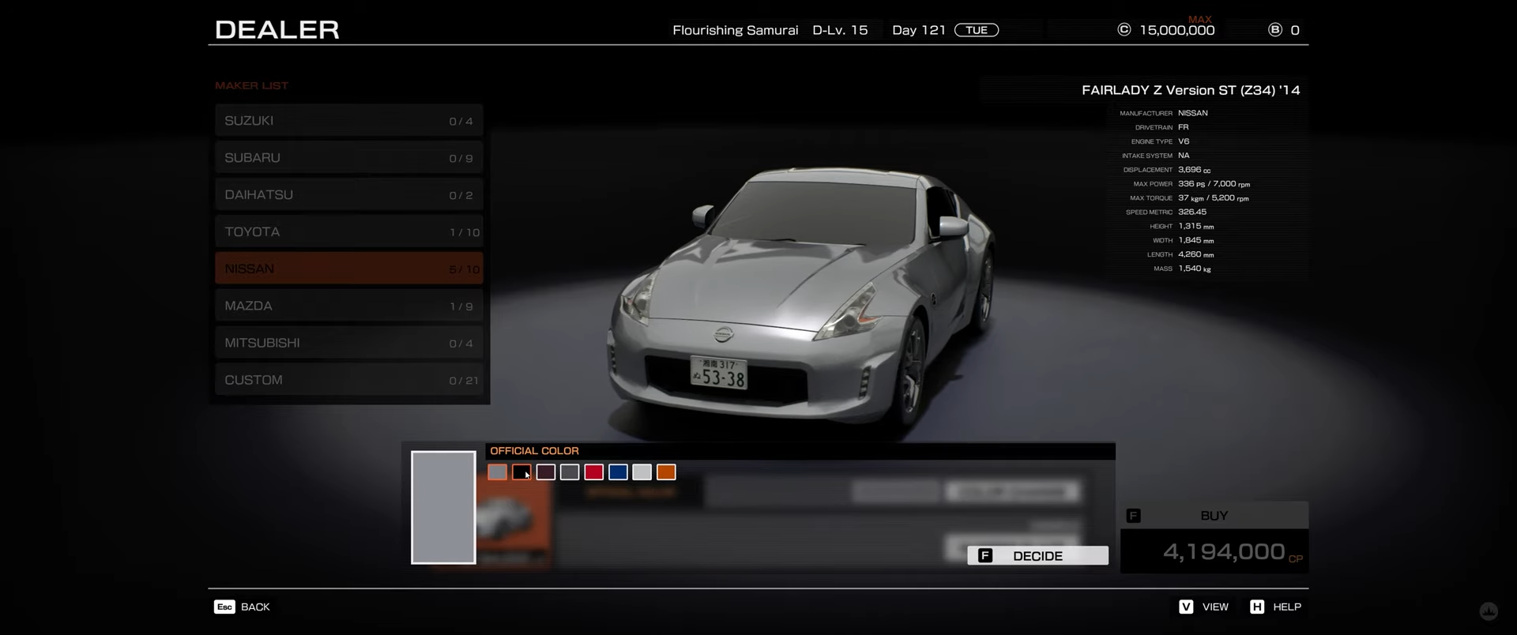
Task: Click the large color preview panel
Action: tap(443, 507)
